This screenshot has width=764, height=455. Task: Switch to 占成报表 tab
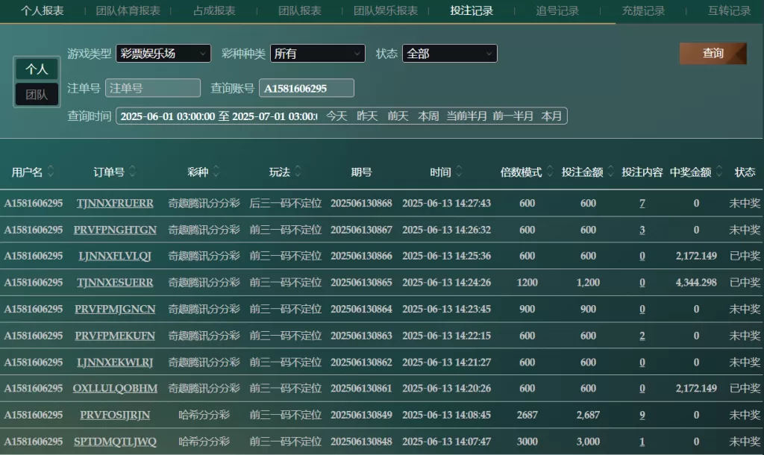pos(214,10)
